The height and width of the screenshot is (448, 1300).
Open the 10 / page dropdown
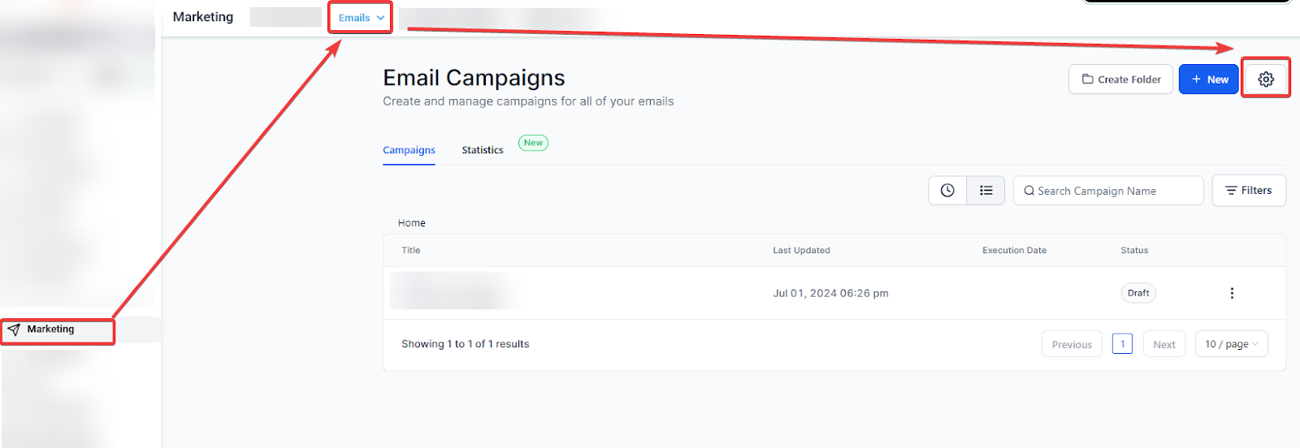[1231, 344]
